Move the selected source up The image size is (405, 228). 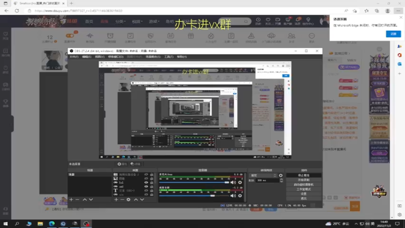(x=136, y=200)
